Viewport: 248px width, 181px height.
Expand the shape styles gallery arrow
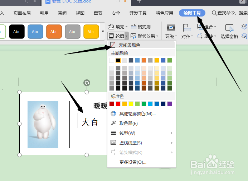103,32
